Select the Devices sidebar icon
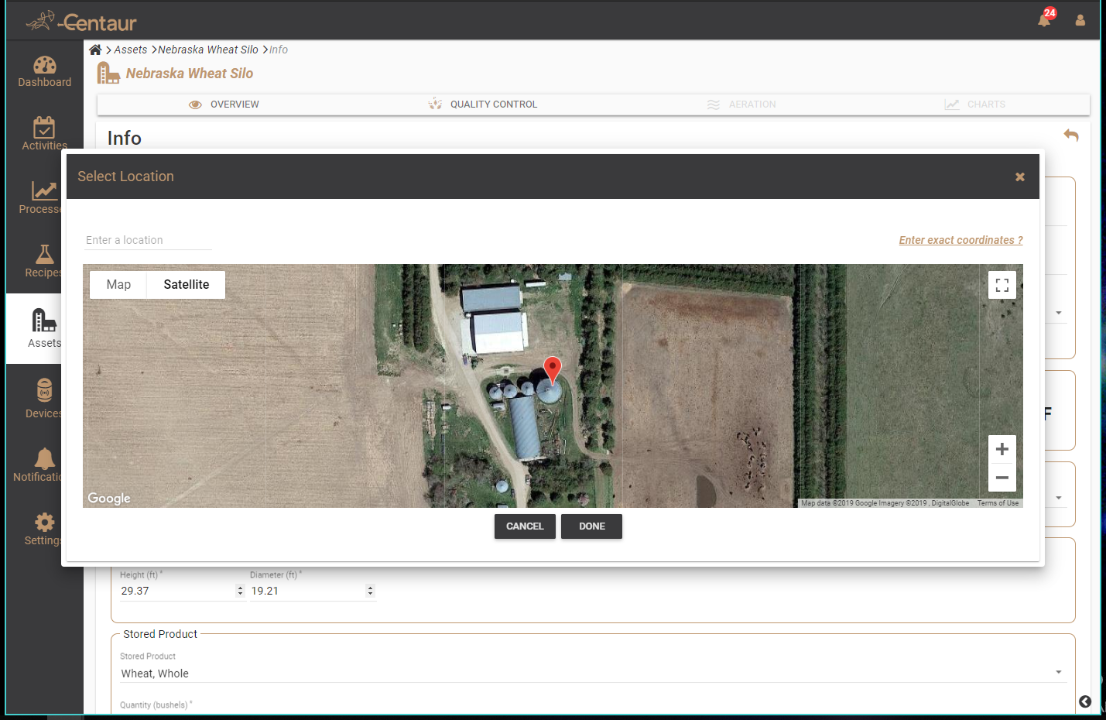1106x720 pixels. pos(44,390)
